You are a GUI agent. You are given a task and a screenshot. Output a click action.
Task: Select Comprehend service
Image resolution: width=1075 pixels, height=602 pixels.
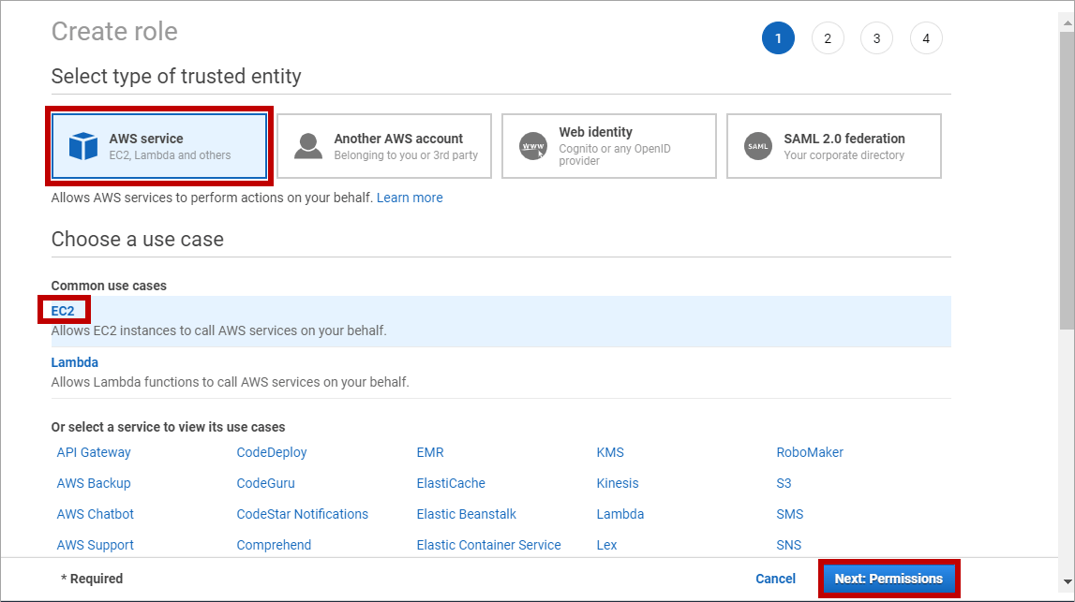click(x=274, y=545)
